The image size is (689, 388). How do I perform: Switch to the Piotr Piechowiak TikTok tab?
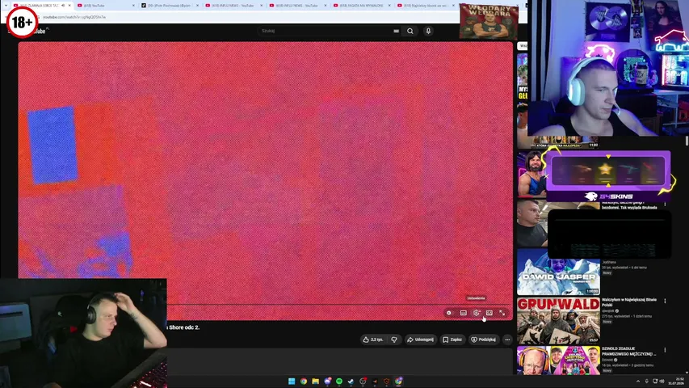(x=169, y=6)
